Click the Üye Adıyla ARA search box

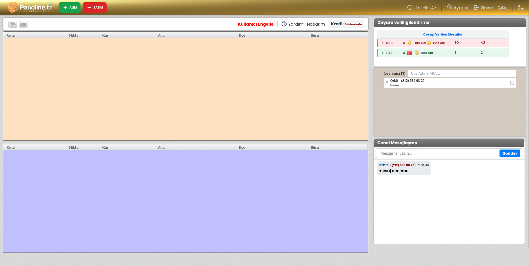point(461,74)
